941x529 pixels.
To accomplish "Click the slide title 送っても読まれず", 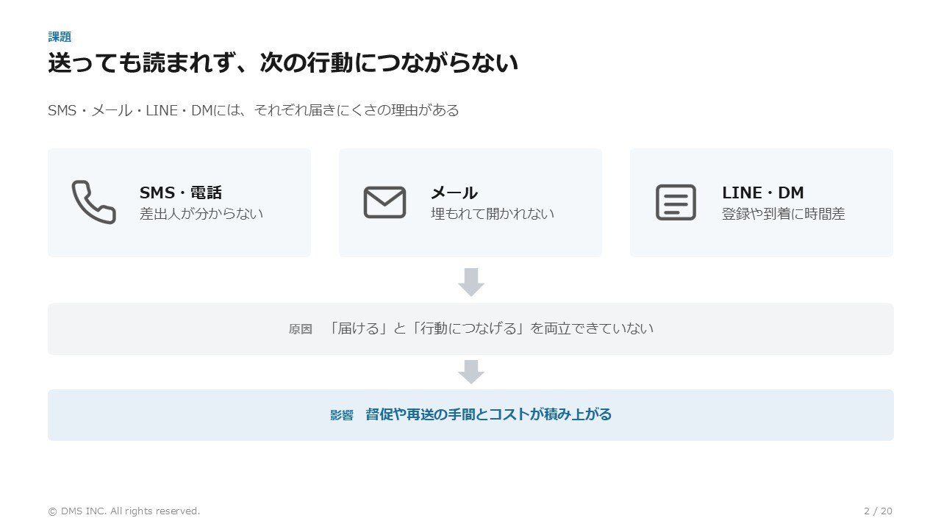I will coord(283,62).
